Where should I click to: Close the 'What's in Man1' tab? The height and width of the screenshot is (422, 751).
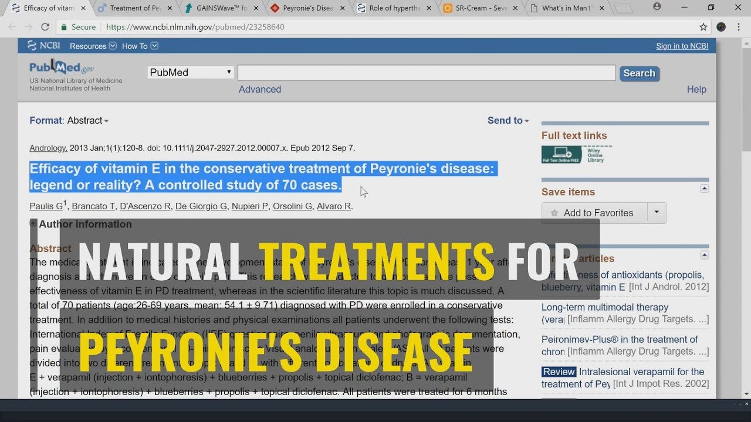click(x=601, y=8)
